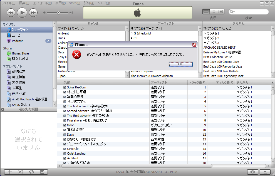This screenshot has height=176, width=275.
Task: Open the Store menu
Action: [x=75, y=3]
